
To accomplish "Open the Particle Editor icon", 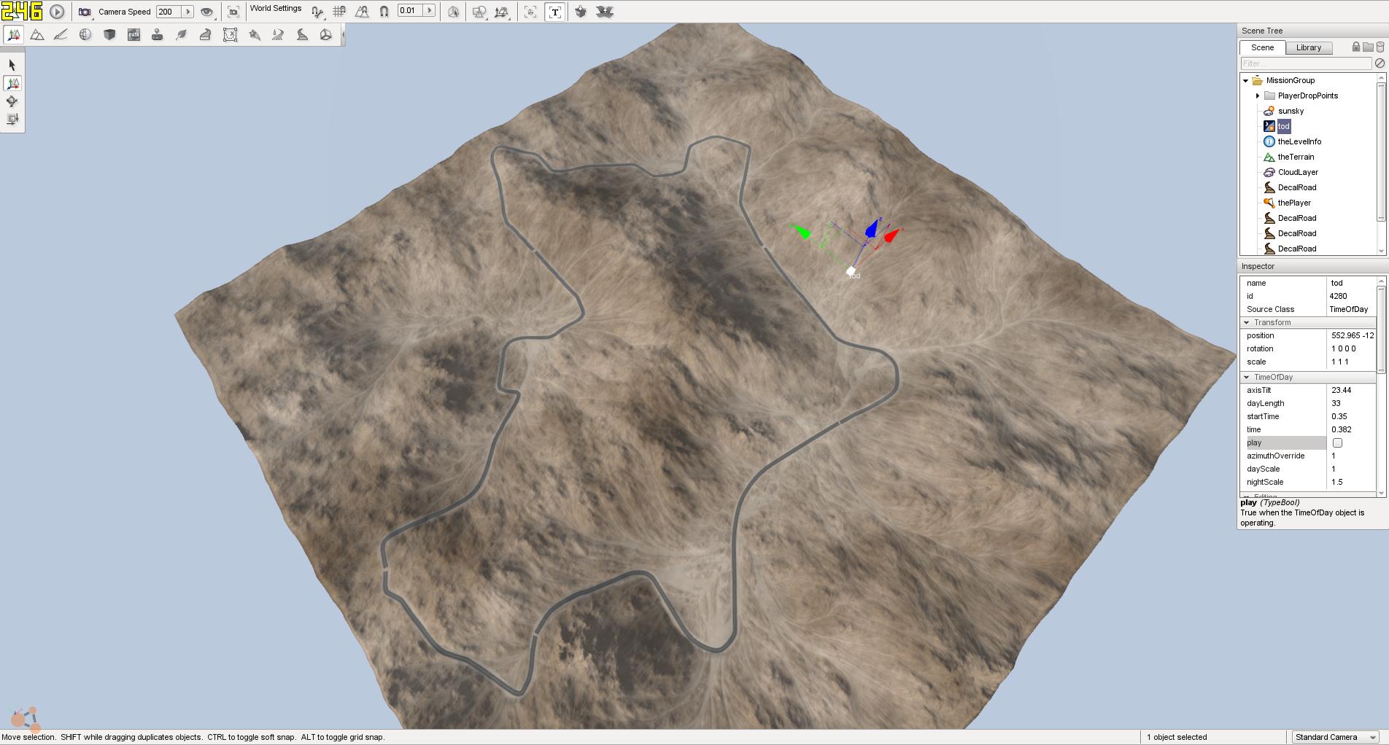I will (255, 34).
